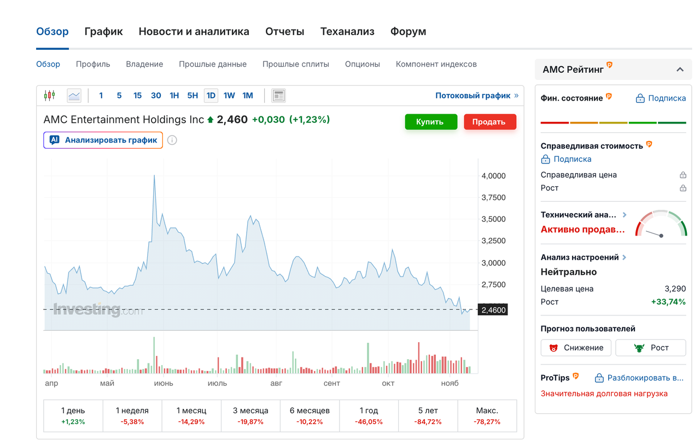700x446 pixels.
Task: Click the green Купить button
Action: [x=431, y=122]
